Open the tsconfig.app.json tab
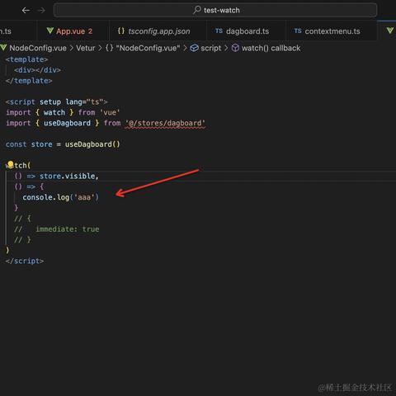Viewport: 396px width, 396px height. (158, 31)
